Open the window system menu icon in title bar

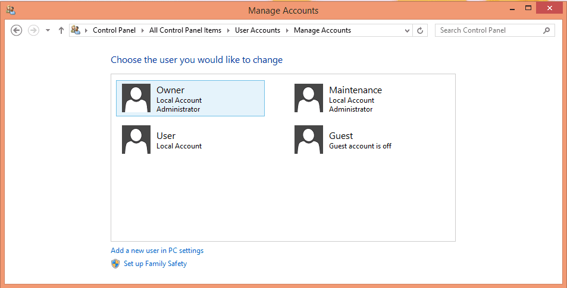pos(10,10)
